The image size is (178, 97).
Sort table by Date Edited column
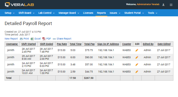[164, 44]
